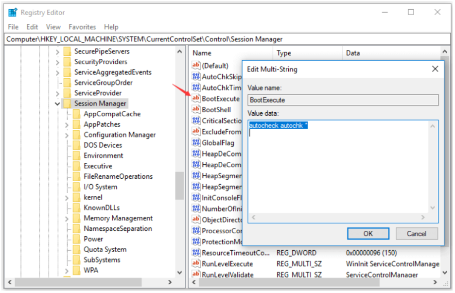Expand the SecurityProviders key

tap(57, 62)
